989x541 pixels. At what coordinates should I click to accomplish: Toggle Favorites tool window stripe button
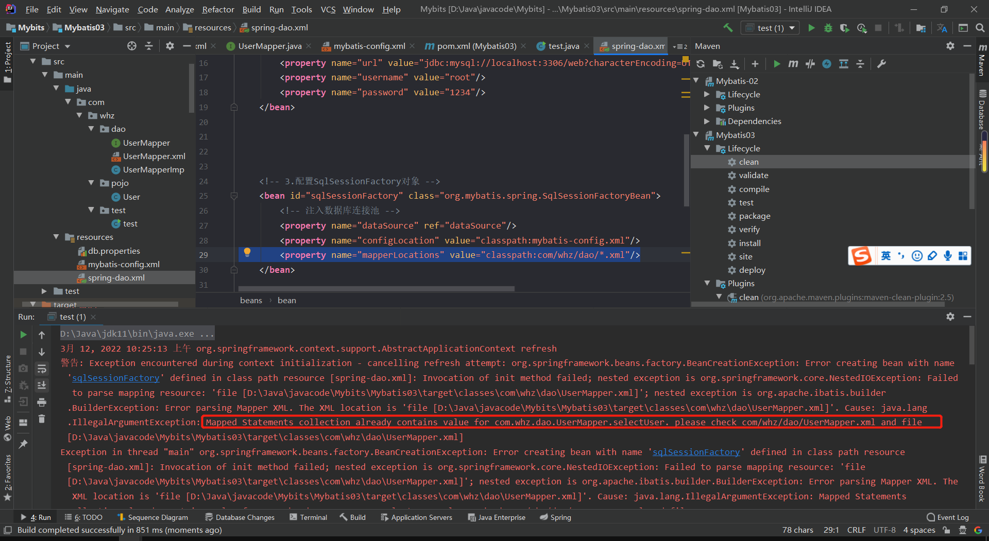7,477
